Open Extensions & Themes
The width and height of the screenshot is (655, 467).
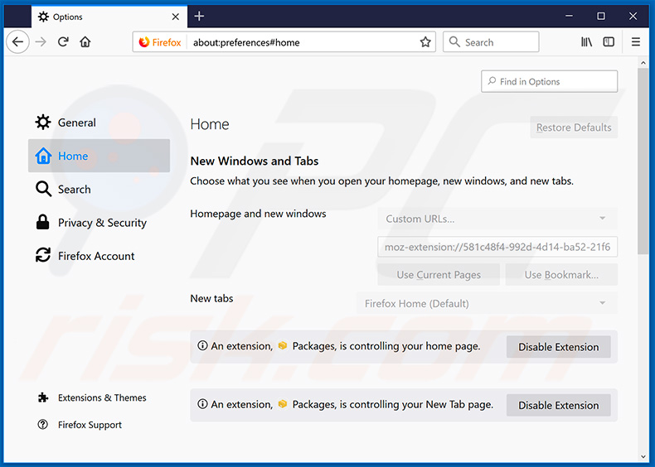92,397
